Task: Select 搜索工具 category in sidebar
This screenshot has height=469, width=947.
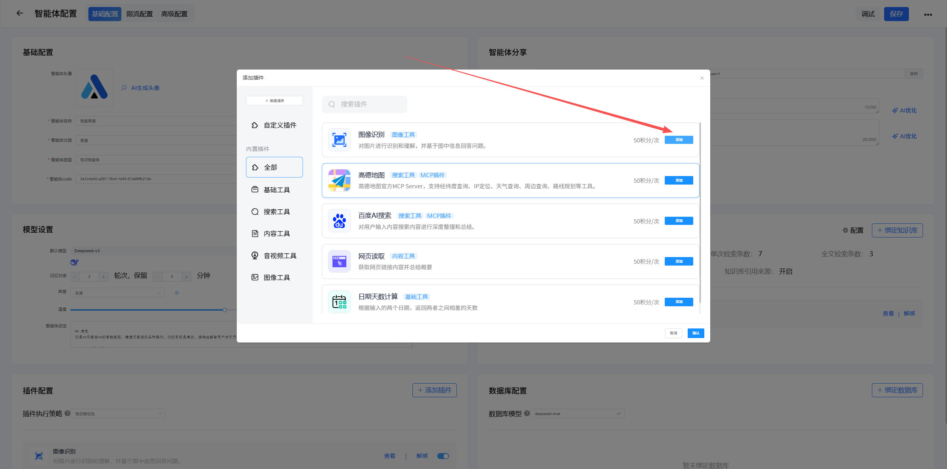Action: coord(276,212)
